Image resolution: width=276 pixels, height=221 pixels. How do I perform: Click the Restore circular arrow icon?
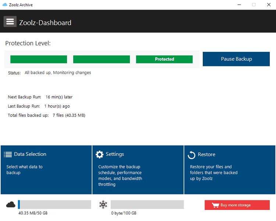(x=191, y=155)
